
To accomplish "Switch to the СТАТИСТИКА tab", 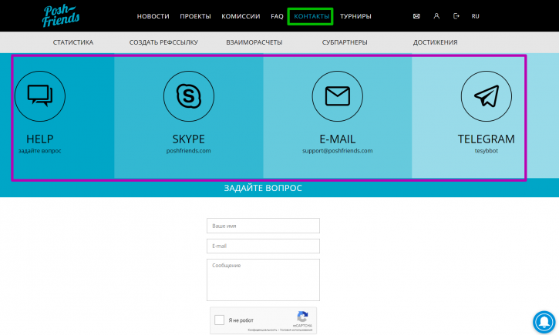I will 73,42.
